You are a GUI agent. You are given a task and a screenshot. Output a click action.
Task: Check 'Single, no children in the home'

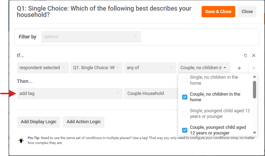pyautogui.click(x=185, y=80)
